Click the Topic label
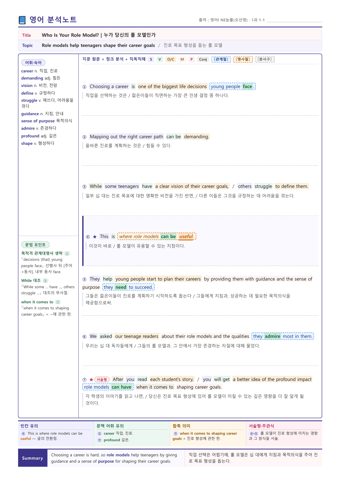The image size is (340, 481). (x=27, y=46)
